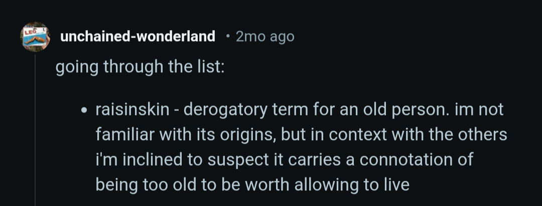The height and width of the screenshot is (206, 542).
Task: Open unchained-wonderland's profile avatar
Action: tap(35, 36)
